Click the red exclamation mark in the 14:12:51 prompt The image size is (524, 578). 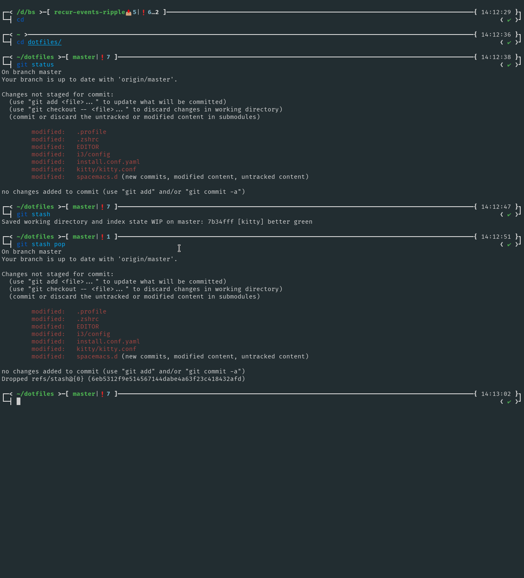pyautogui.click(x=102, y=237)
